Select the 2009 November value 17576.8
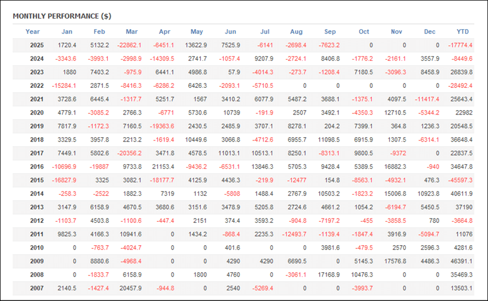This screenshot has height=301, width=488. click(393, 262)
